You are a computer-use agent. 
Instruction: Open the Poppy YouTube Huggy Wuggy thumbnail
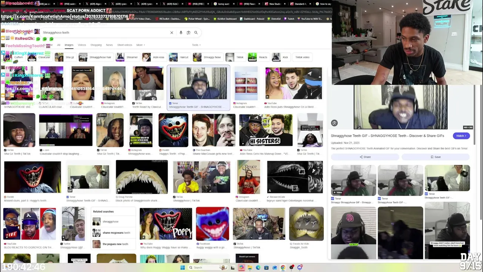point(166,224)
